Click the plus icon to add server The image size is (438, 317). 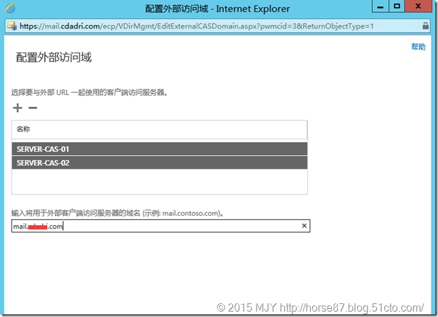(18, 108)
